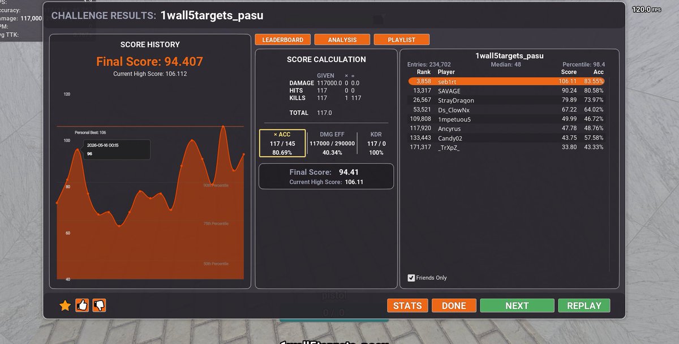Viewport: 679px width, 344px height.
Task: Give the scenario a thumbs down
Action: (x=100, y=306)
